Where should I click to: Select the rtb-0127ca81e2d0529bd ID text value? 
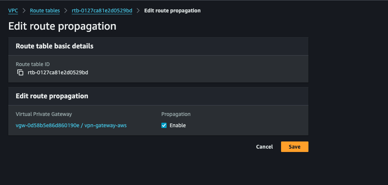[58, 72]
